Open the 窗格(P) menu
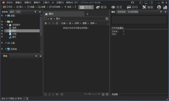The width and height of the screenshot is (169, 101). click(x=37, y=2)
